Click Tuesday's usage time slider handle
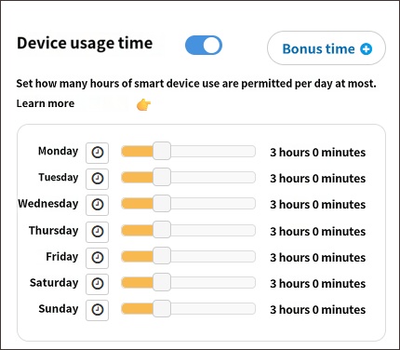The width and height of the screenshot is (400, 350). click(162, 177)
